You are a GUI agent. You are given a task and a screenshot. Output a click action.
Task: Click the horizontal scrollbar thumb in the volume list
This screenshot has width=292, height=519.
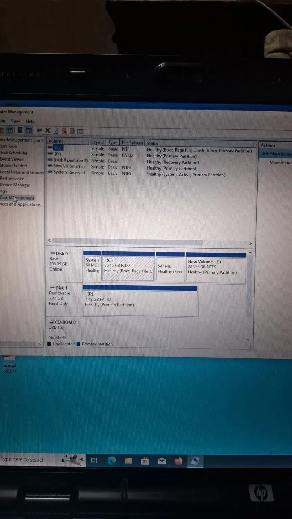tap(127, 242)
